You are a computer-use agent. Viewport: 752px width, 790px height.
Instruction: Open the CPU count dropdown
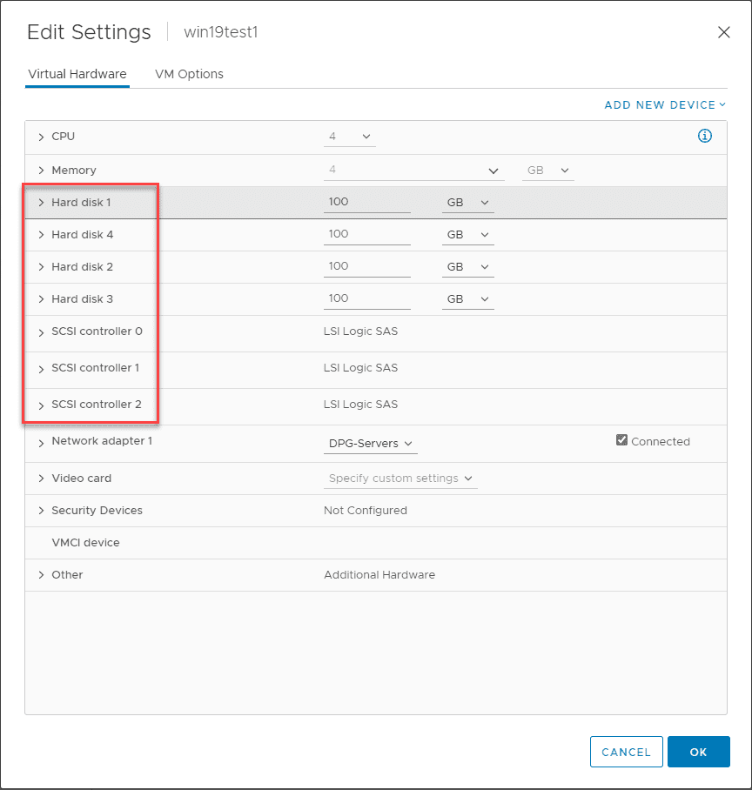coord(352,137)
